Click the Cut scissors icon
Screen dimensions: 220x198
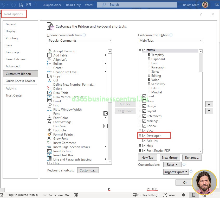[49, 80]
